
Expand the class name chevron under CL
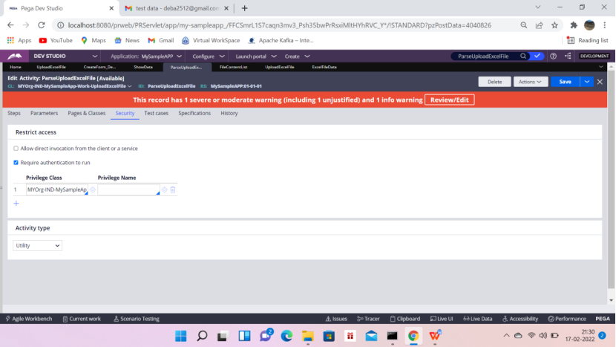pos(130,86)
